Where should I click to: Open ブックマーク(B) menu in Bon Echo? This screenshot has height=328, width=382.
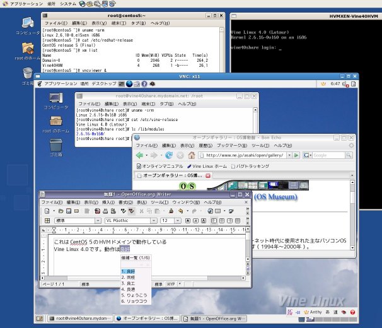232,145
